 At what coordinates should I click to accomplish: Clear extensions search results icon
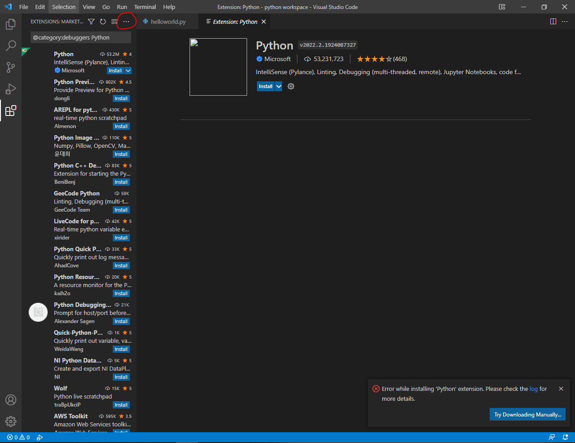(x=114, y=22)
